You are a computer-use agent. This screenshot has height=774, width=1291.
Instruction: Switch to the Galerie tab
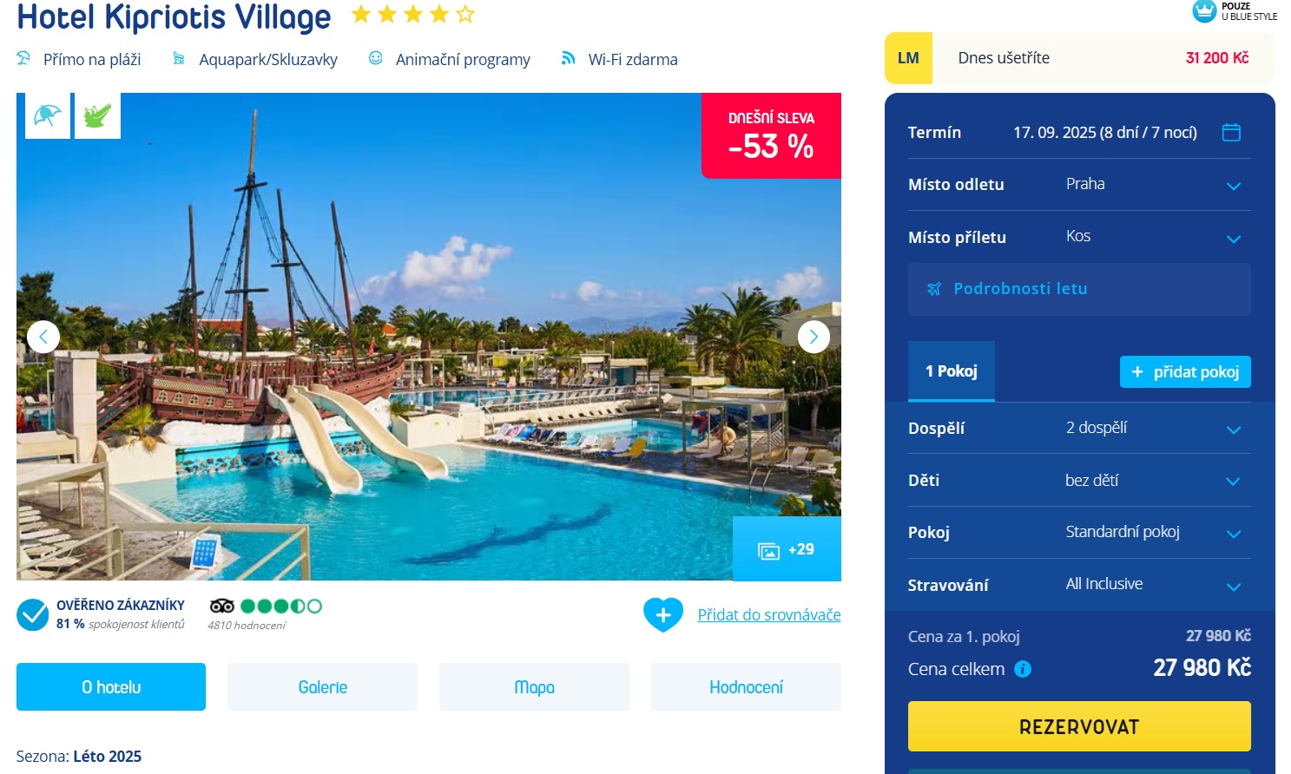pos(322,687)
